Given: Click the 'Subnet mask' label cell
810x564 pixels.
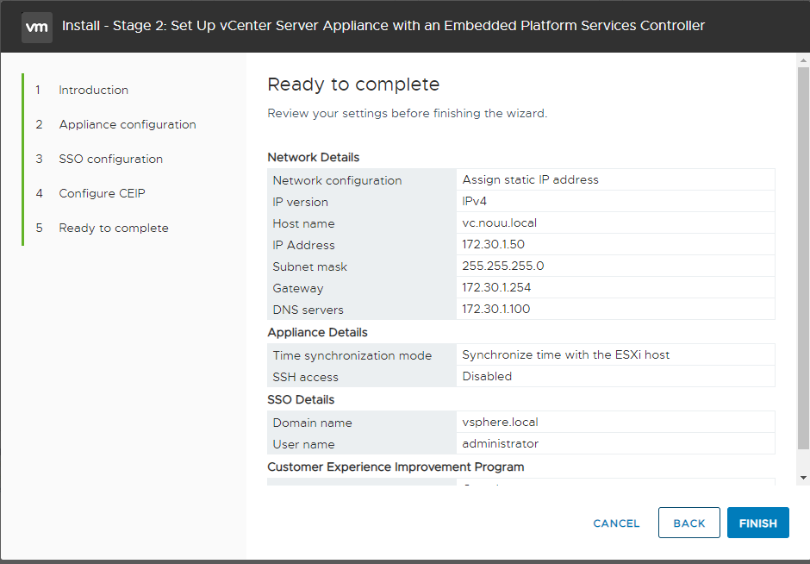Looking at the screenshot, I should coord(362,266).
